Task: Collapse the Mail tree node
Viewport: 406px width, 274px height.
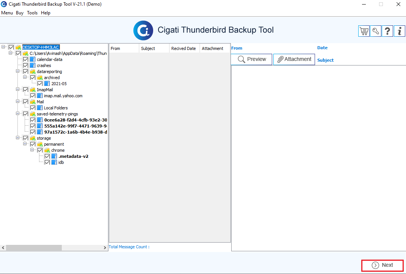Action: pyautogui.click(x=17, y=101)
